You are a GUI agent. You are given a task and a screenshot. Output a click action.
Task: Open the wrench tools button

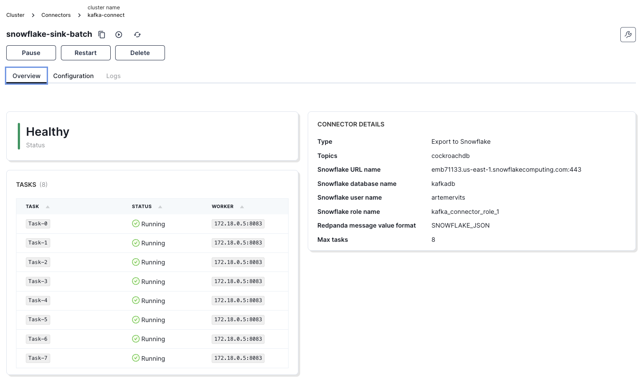[628, 35]
